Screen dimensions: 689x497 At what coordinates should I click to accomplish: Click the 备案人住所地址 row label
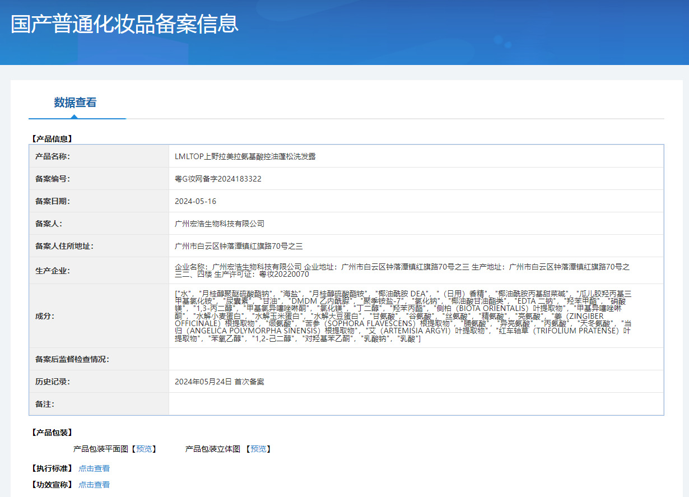pos(64,246)
